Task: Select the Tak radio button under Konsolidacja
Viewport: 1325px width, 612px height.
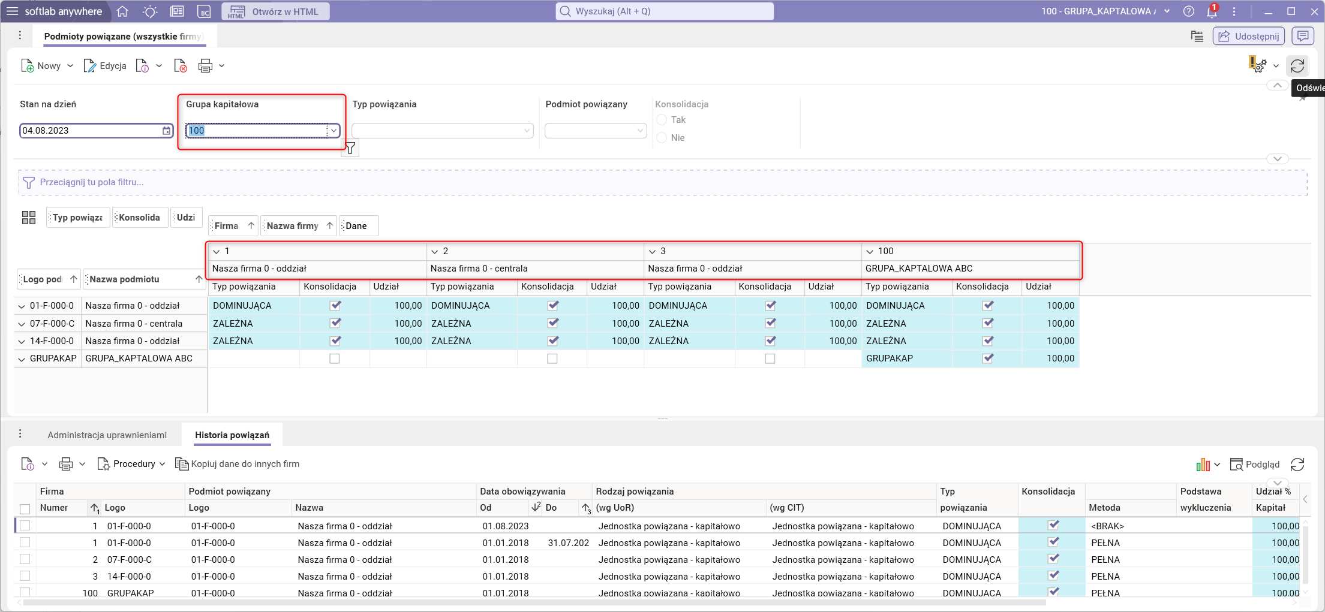Action: (662, 120)
